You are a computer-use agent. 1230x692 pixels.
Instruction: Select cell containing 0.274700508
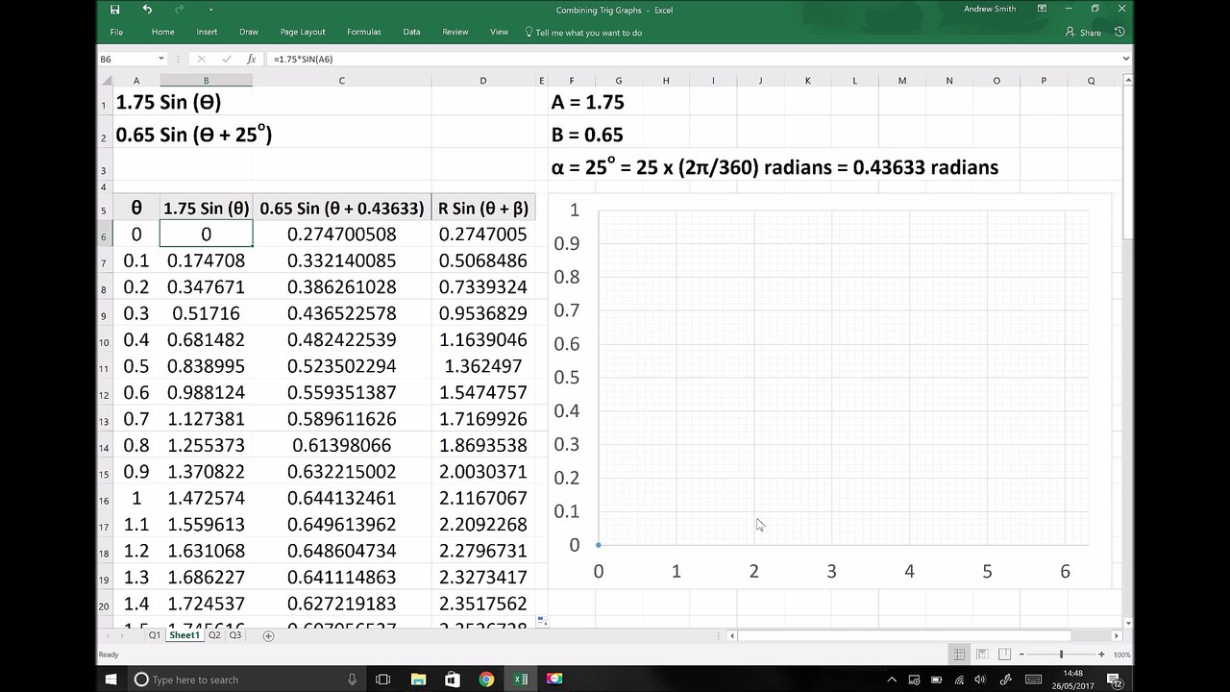tap(341, 235)
